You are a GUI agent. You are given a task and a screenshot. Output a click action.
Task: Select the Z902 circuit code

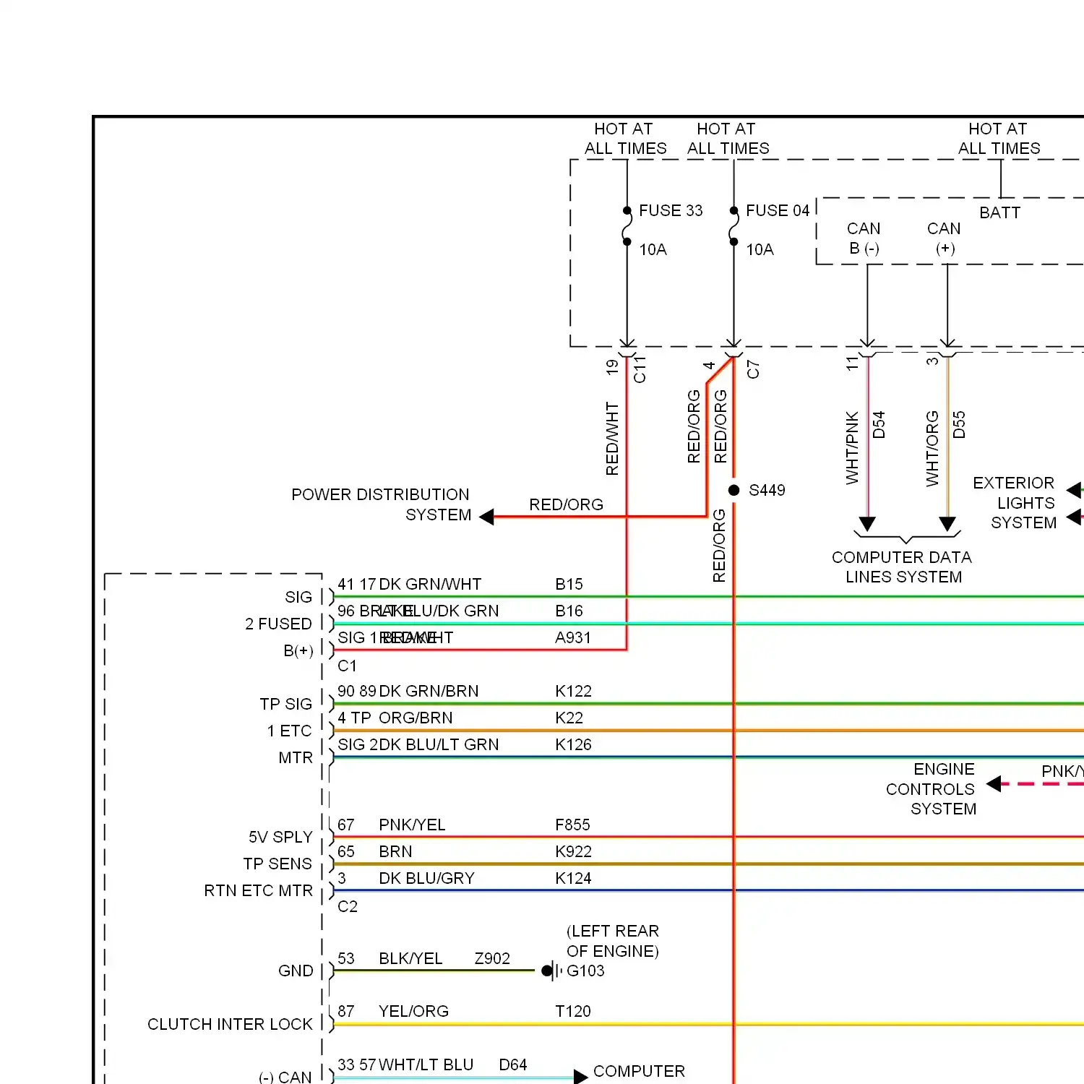[x=492, y=958]
